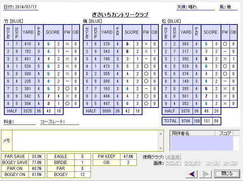243x181 pixels.
Task: Open the 未登録 club link
Action: pos(173,157)
